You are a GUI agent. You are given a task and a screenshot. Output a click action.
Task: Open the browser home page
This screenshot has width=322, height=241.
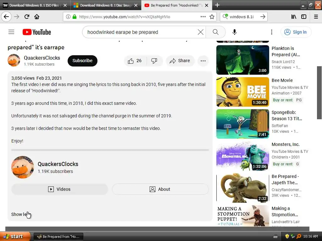tap(37, 17)
